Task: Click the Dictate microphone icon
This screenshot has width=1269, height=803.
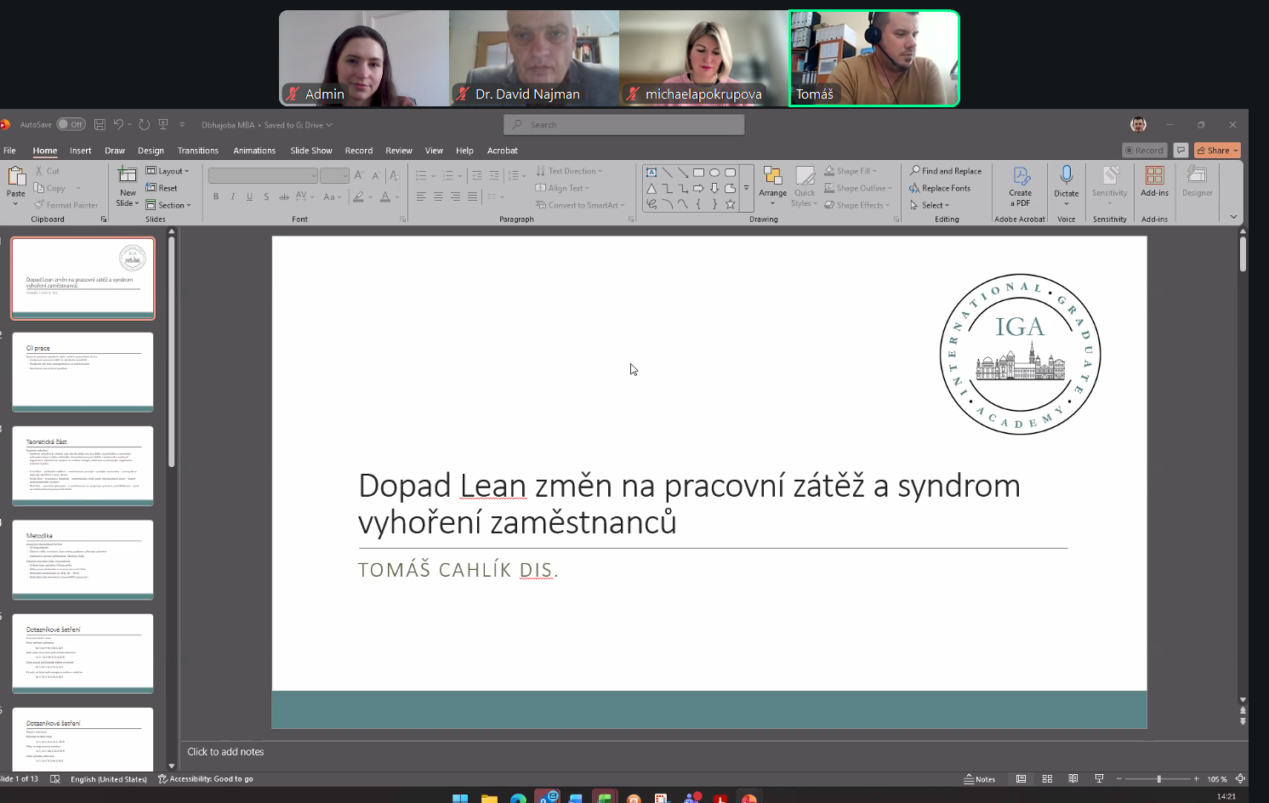Action: 1066,176
